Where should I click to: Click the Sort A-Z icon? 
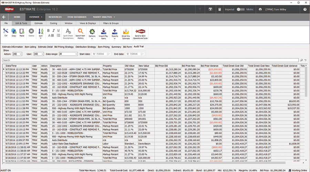coord(41,31)
